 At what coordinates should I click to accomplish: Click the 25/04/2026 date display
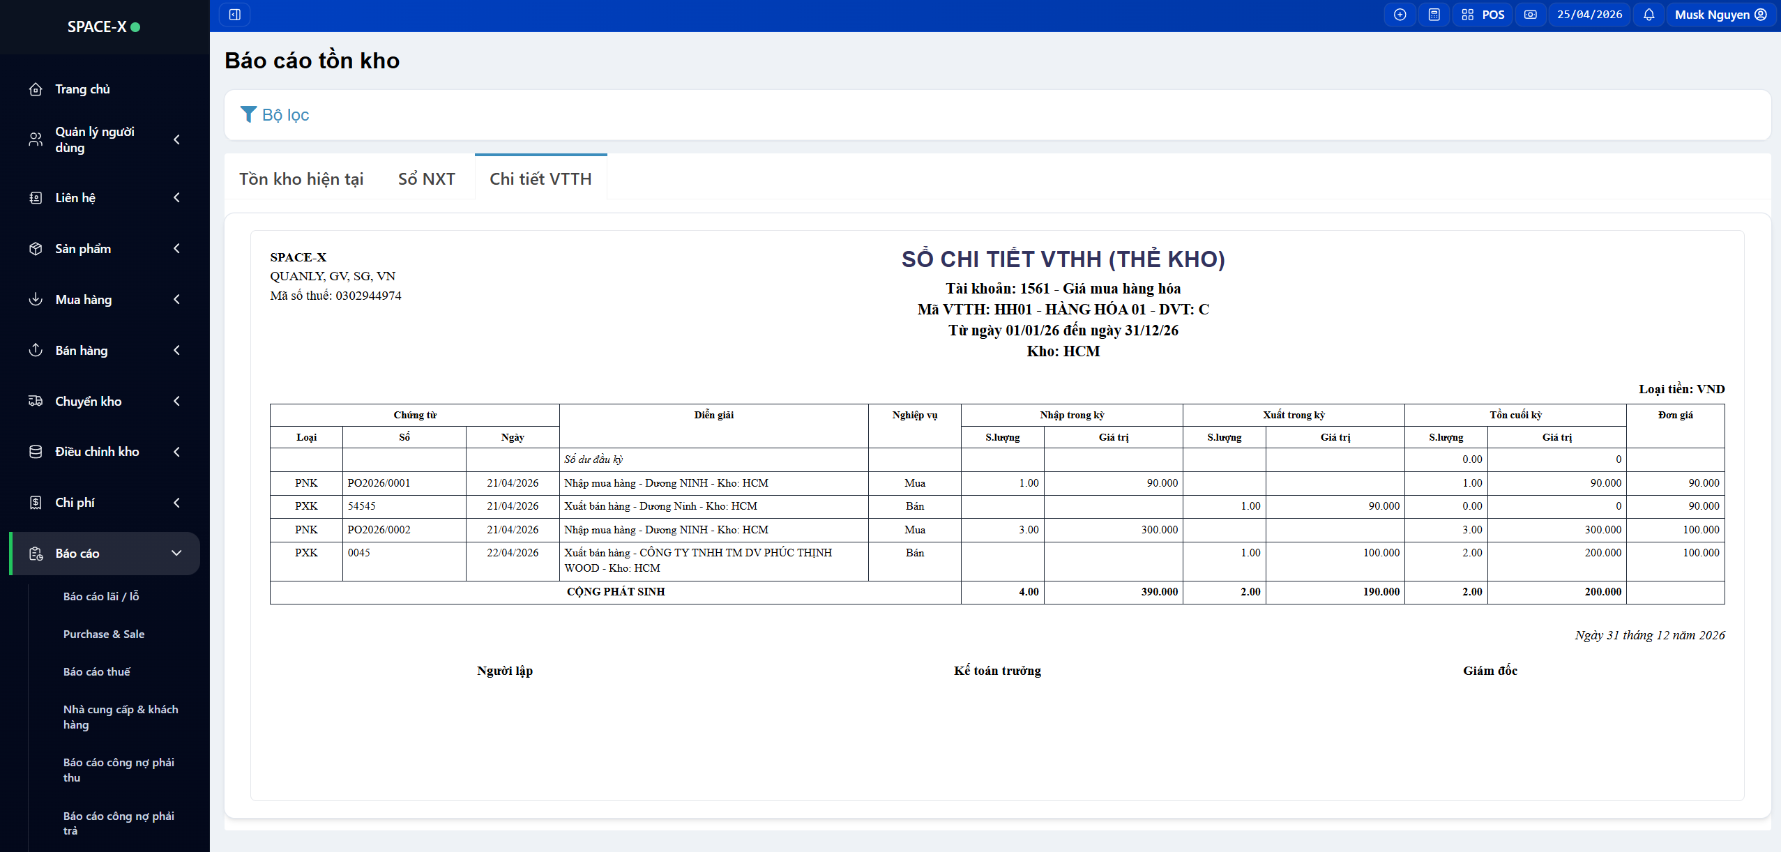(x=1589, y=15)
